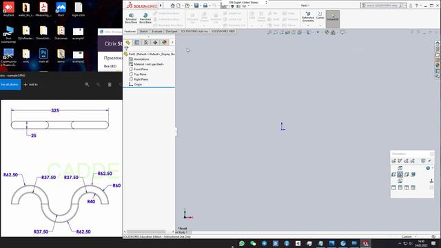Select the Material not specified item
The height and width of the screenshot is (248, 441).
pos(146,64)
